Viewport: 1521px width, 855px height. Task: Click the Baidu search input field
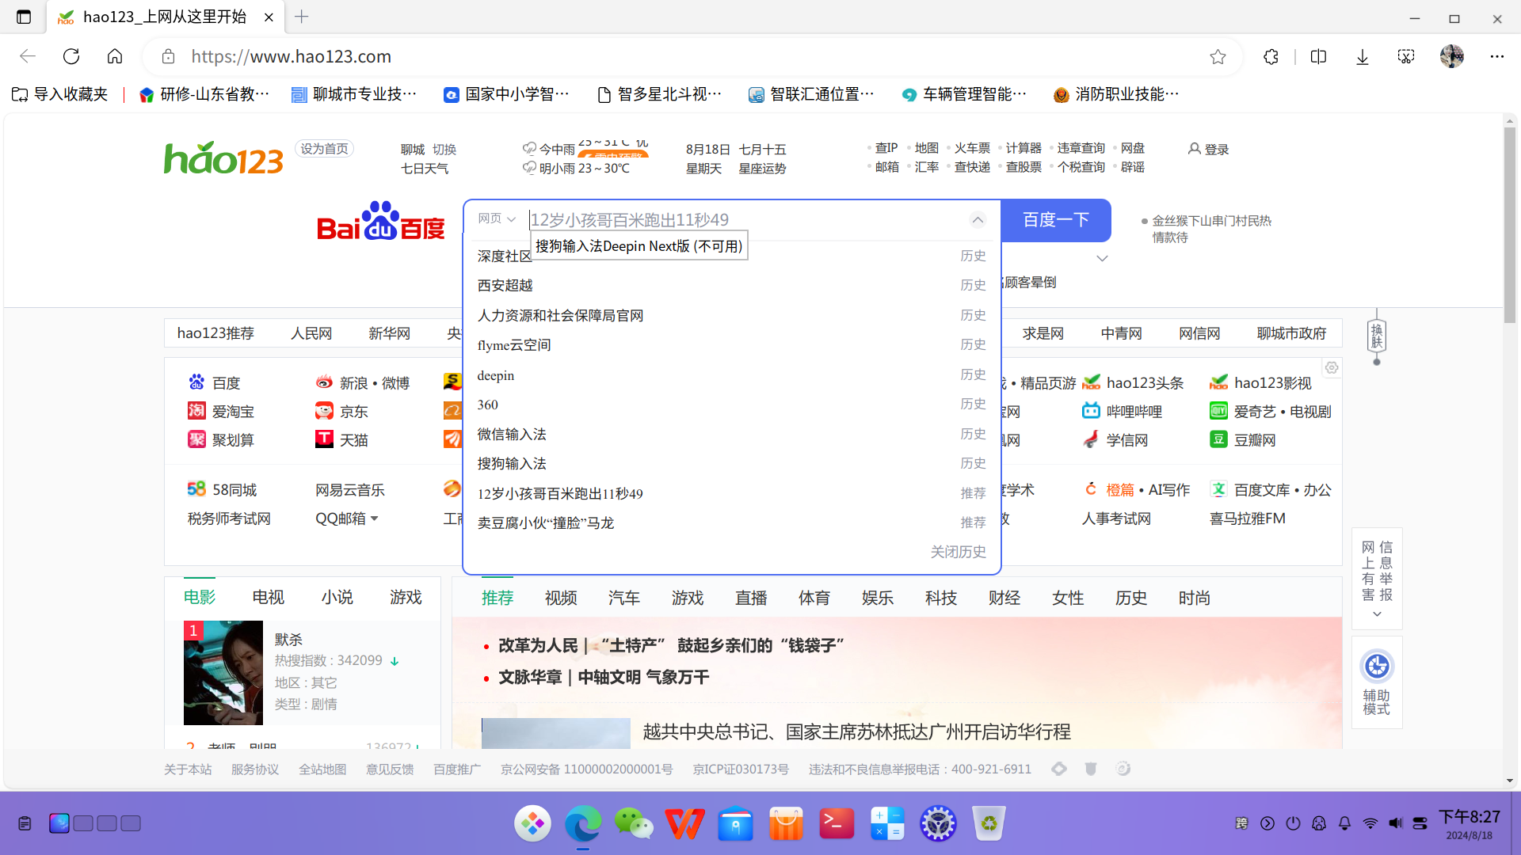[x=745, y=220]
